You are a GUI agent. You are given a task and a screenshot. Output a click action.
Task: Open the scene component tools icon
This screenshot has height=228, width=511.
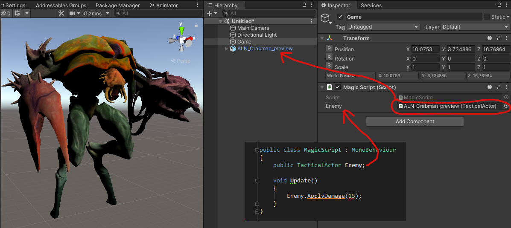(61, 13)
